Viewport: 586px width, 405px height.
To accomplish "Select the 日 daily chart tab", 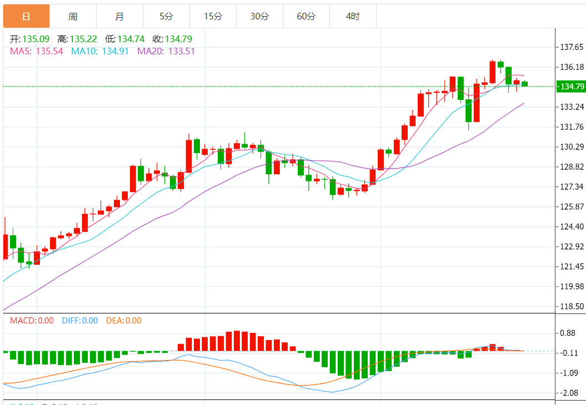I will 26,16.
